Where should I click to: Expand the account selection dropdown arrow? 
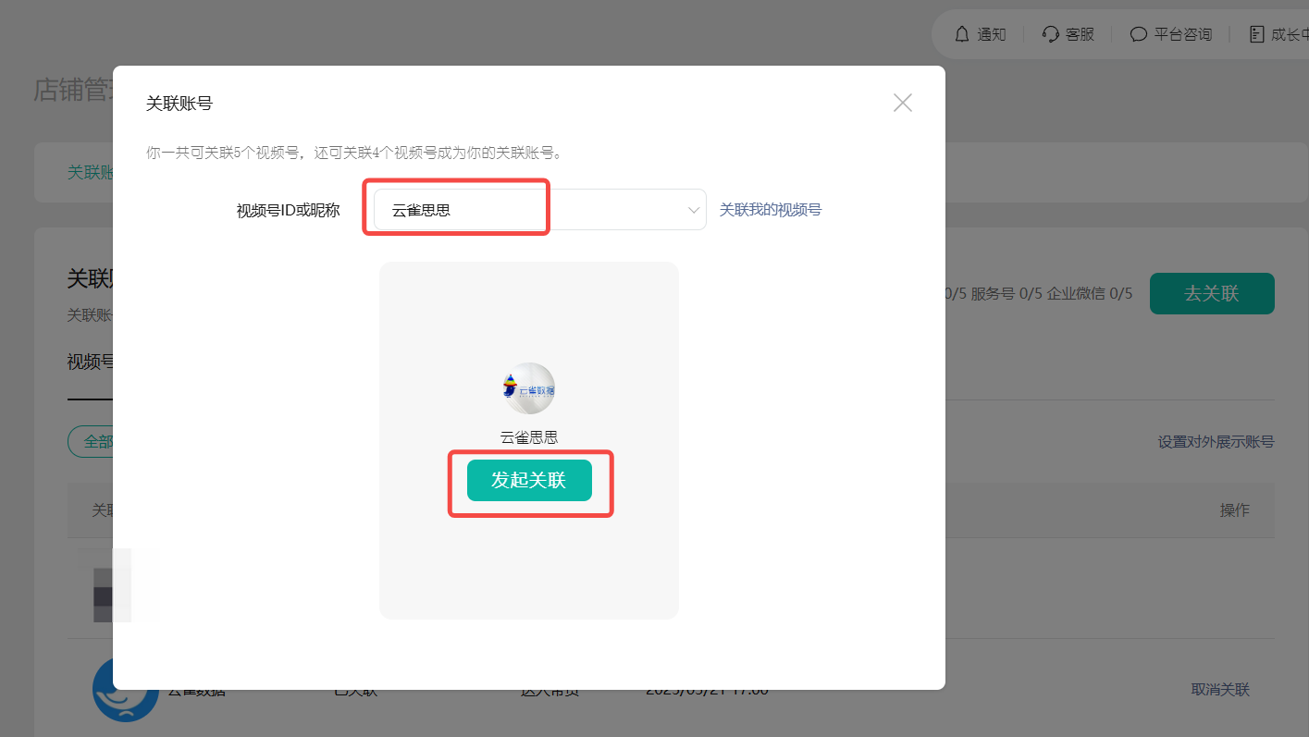point(693,210)
